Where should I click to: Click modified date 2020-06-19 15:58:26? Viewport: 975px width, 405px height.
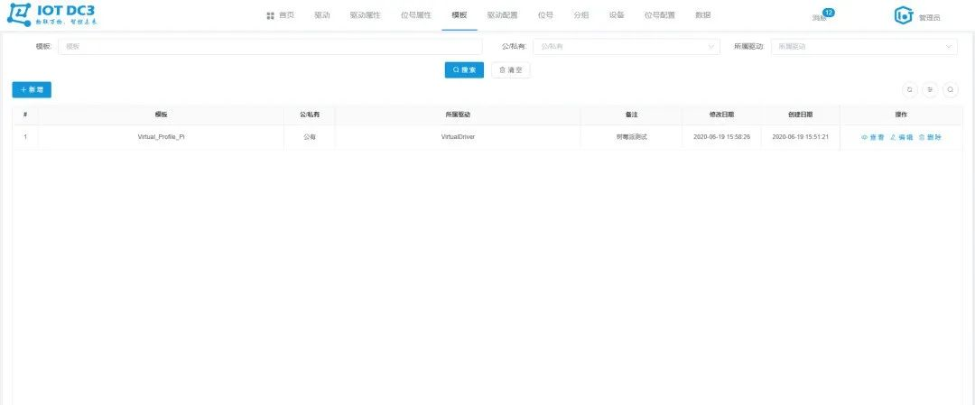click(x=722, y=137)
